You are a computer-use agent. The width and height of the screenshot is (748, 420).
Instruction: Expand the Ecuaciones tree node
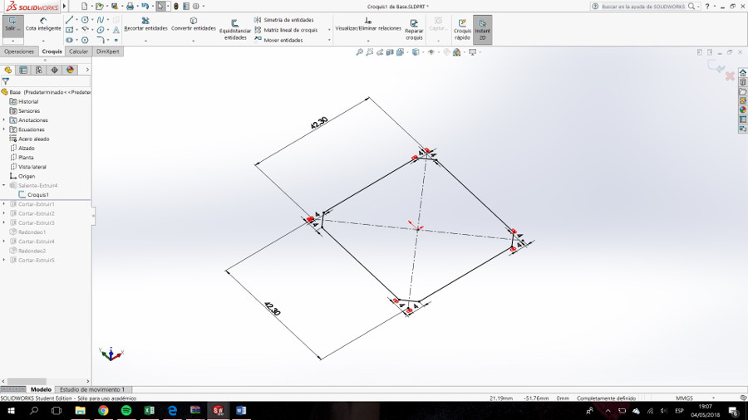4,129
